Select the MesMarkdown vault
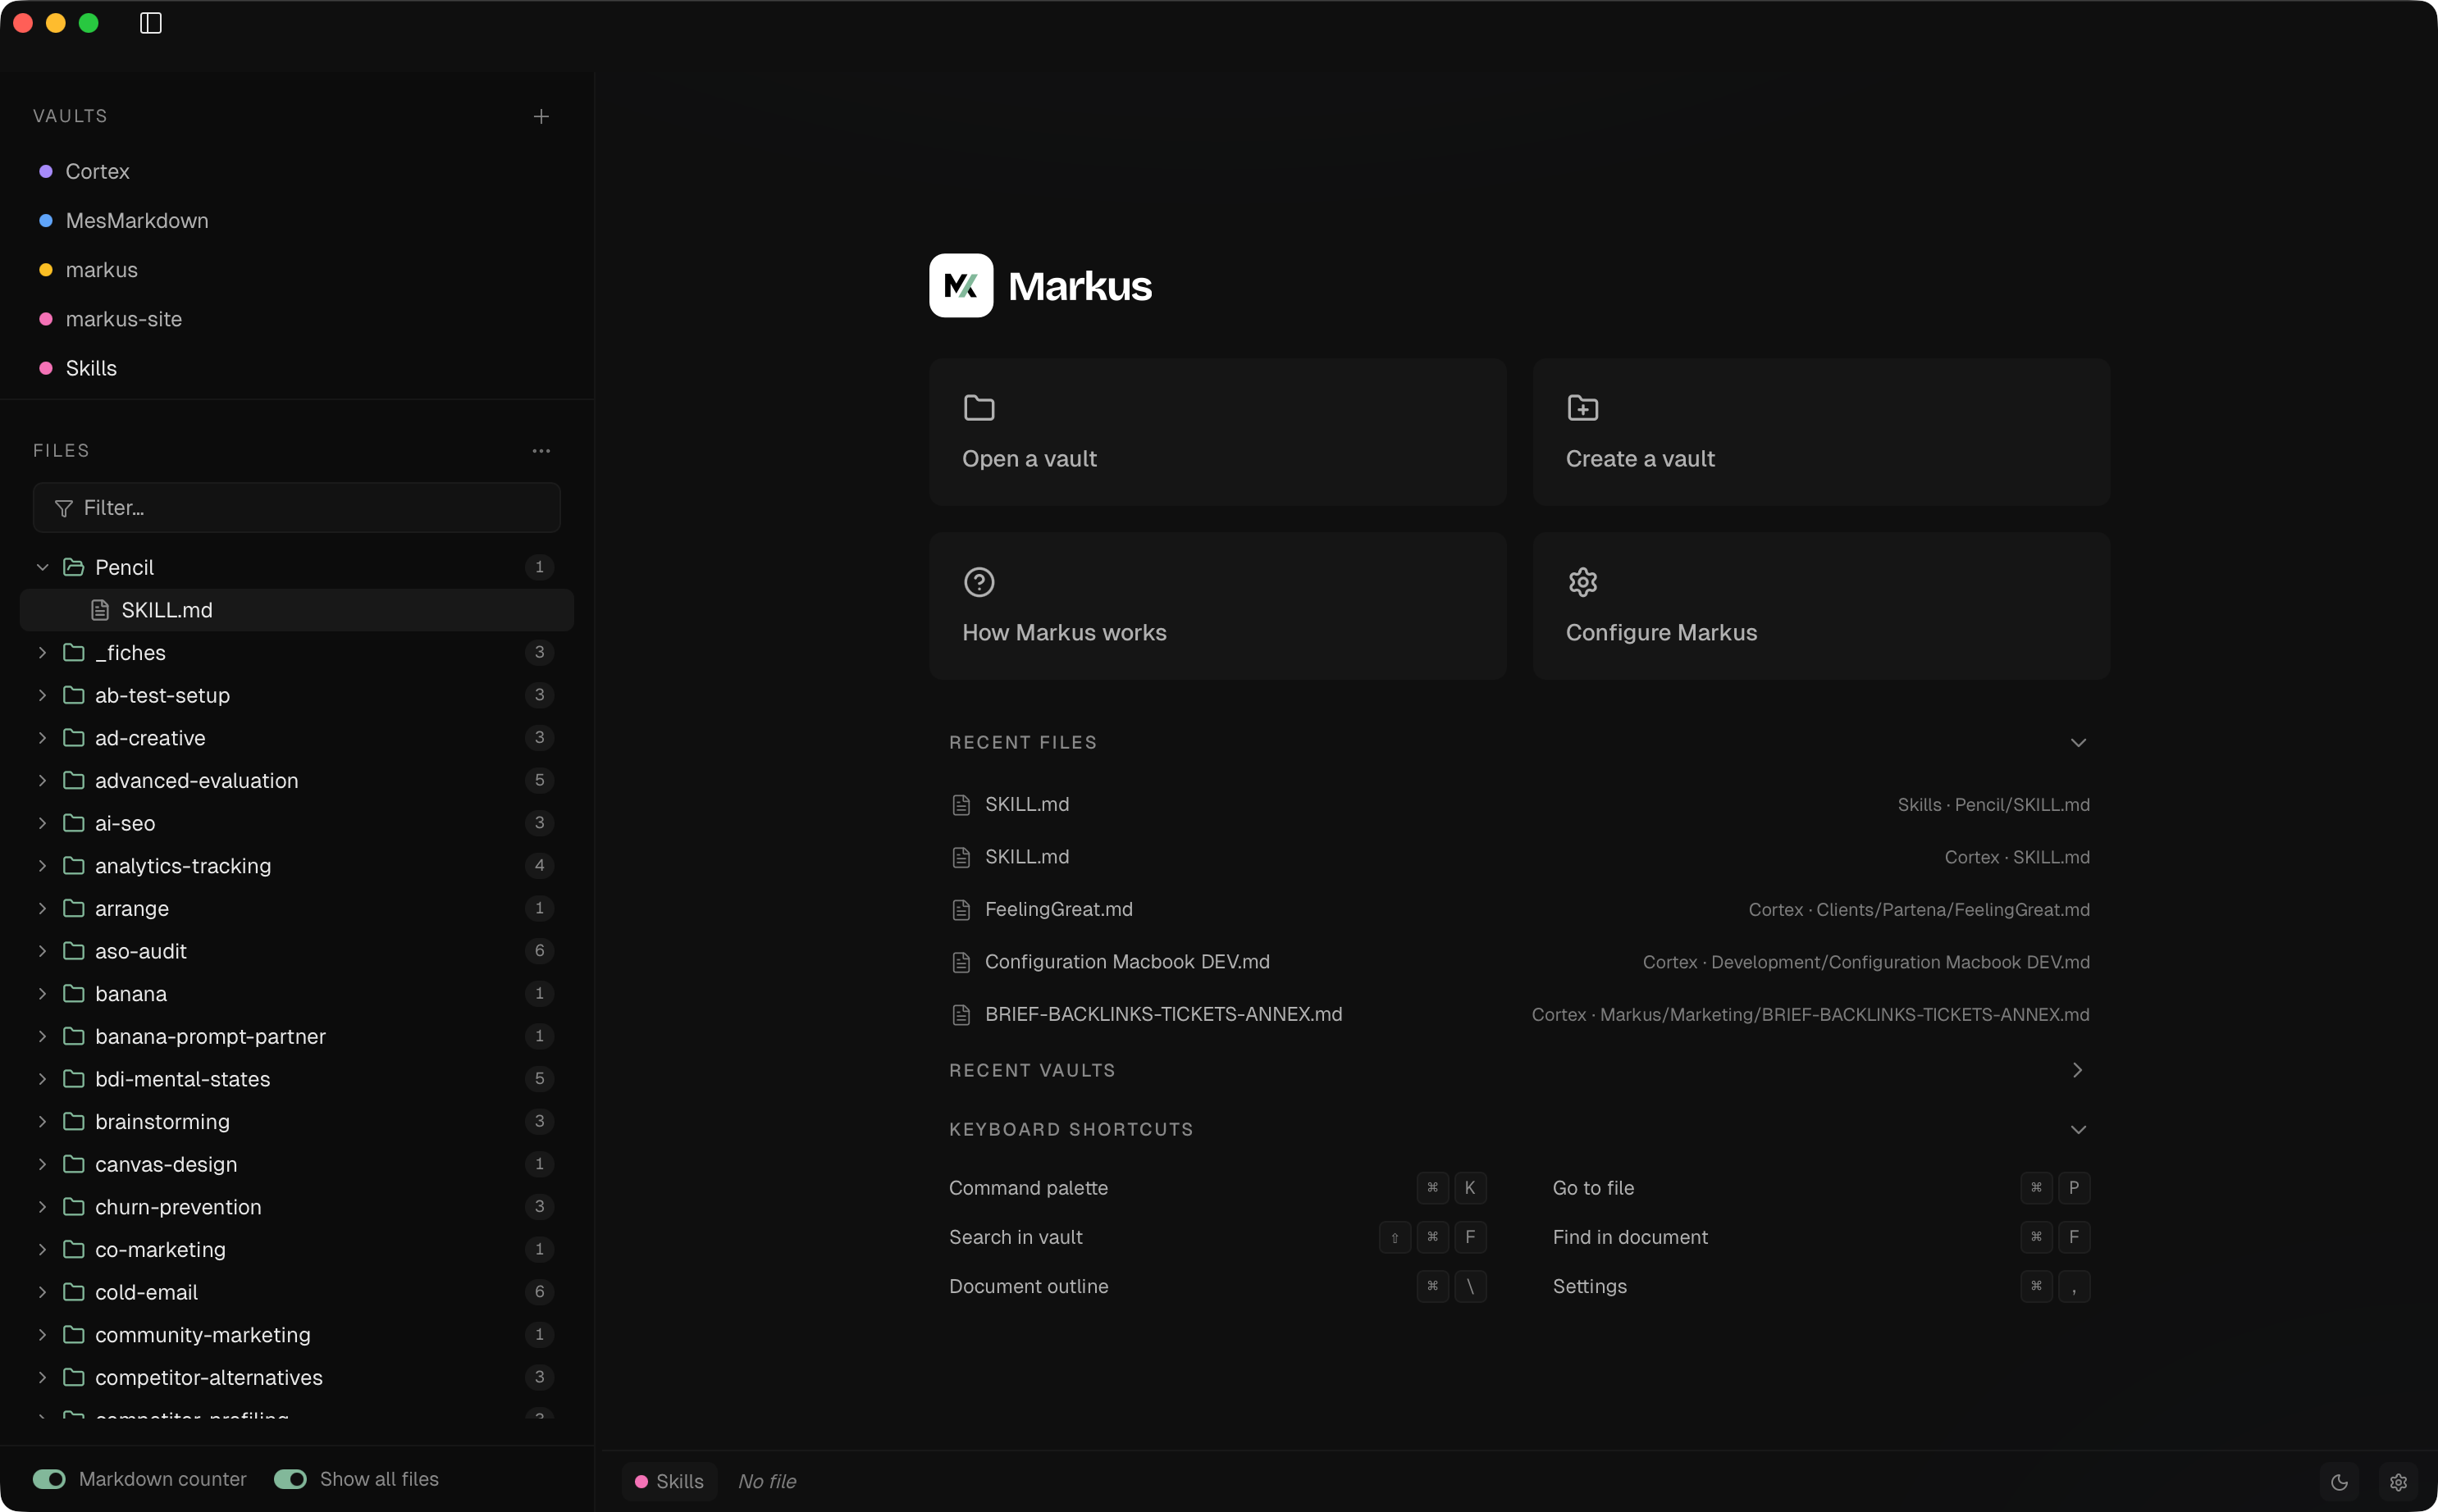The image size is (2438, 1512). [x=297, y=221]
